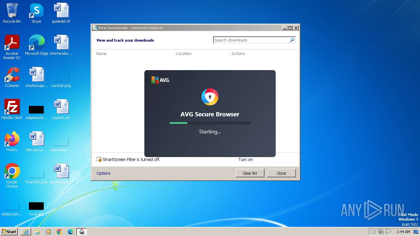The width and height of the screenshot is (420, 236).
Task: Open Action Center flag tray icon
Action: [x=389, y=232]
